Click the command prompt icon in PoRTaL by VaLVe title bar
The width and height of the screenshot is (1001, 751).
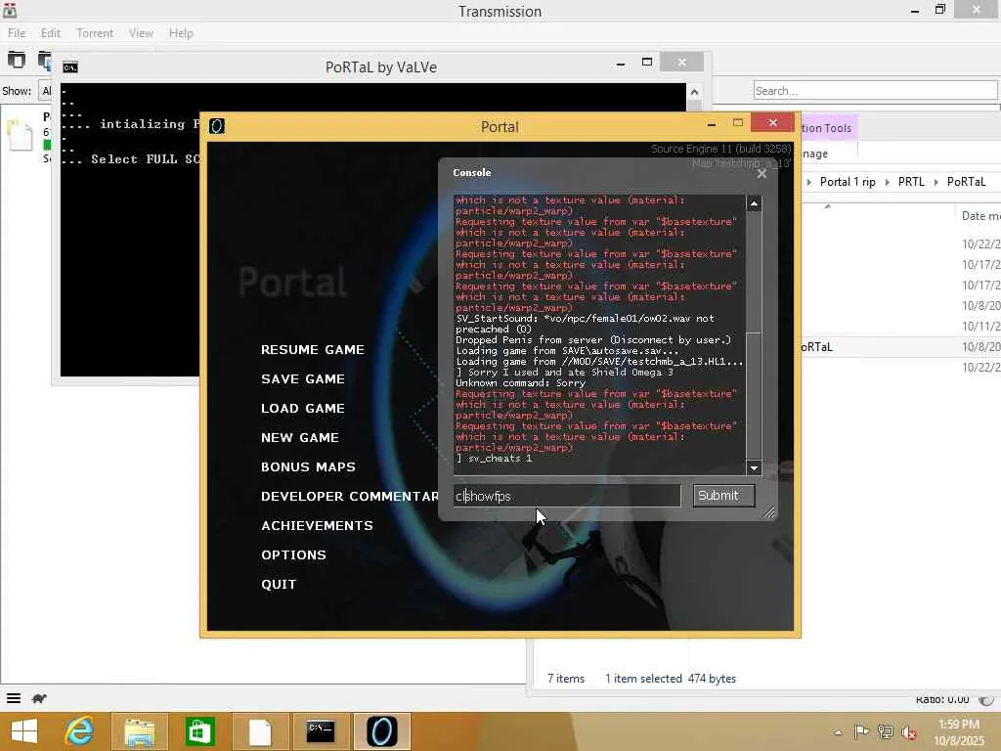click(70, 67)
